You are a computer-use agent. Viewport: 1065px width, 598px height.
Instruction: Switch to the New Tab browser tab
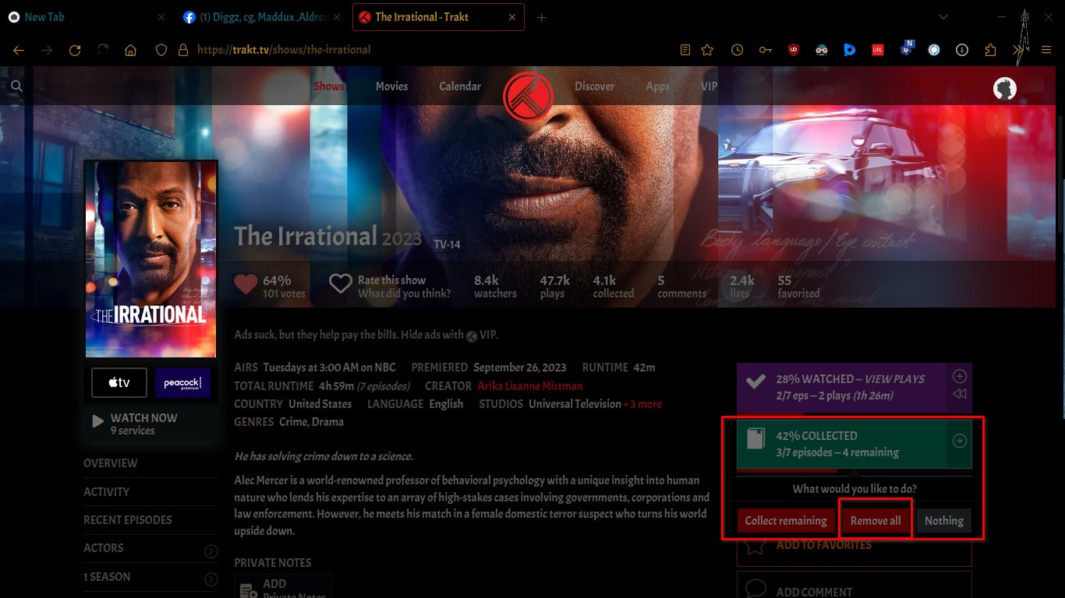(x=86, y=17)
